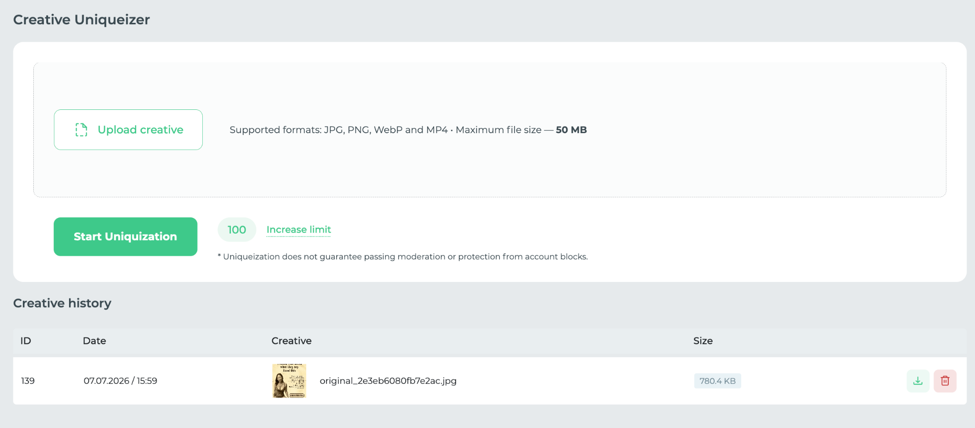Click the 100 limit counter badge
975x428 pixels.
[x=237, y=230]
